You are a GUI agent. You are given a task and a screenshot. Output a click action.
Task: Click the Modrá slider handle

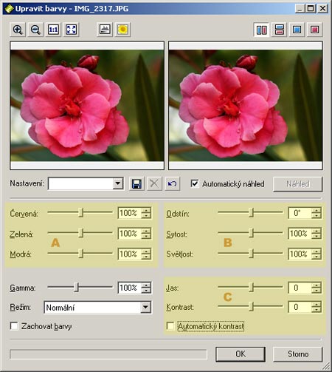click(81, 254)
